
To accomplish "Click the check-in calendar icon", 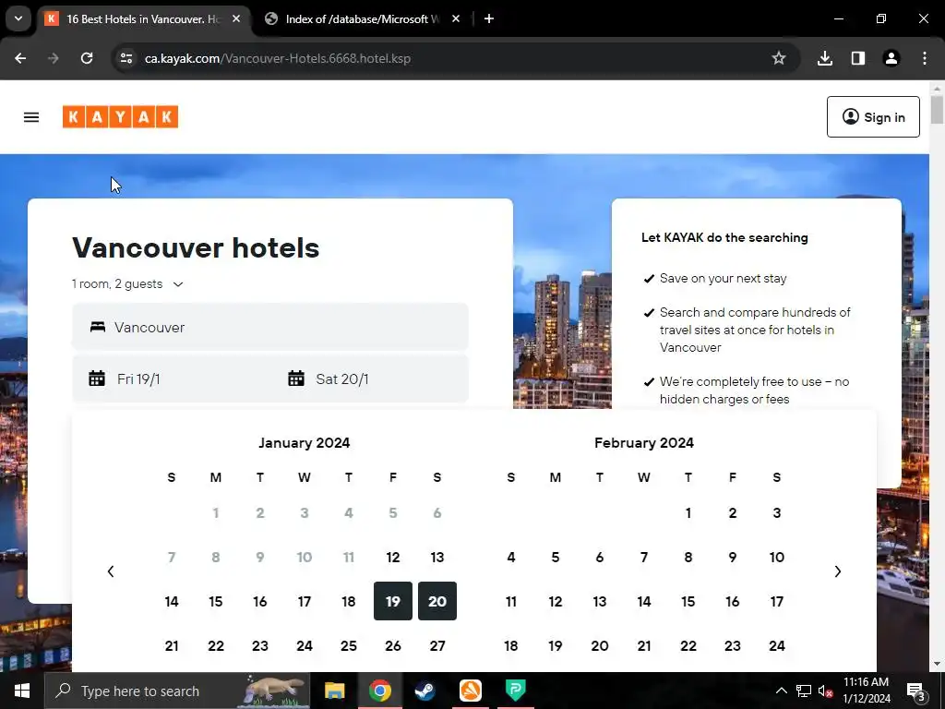I will [x=97, y=379].
